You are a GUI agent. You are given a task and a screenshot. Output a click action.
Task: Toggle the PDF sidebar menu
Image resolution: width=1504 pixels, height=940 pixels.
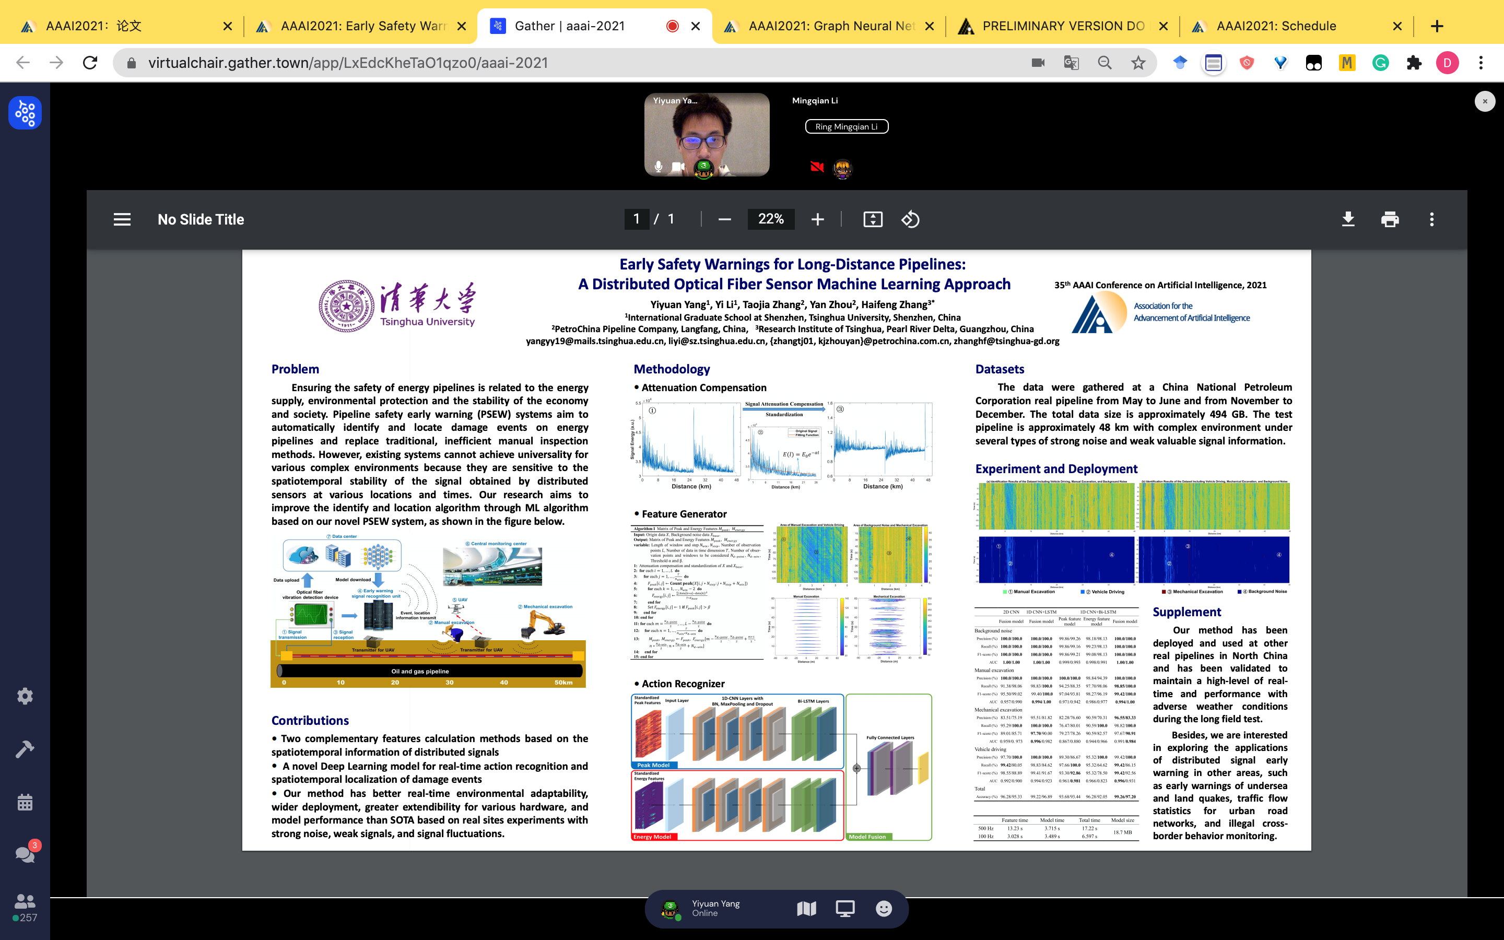coord(122,219)
